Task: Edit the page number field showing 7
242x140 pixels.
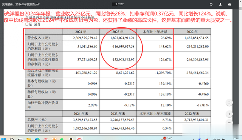Action: 116,4
